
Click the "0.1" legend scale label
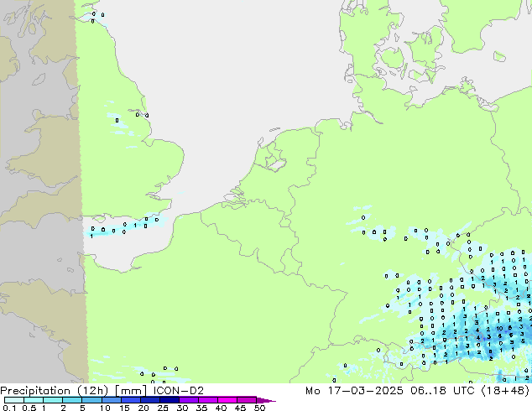(9, 408)
